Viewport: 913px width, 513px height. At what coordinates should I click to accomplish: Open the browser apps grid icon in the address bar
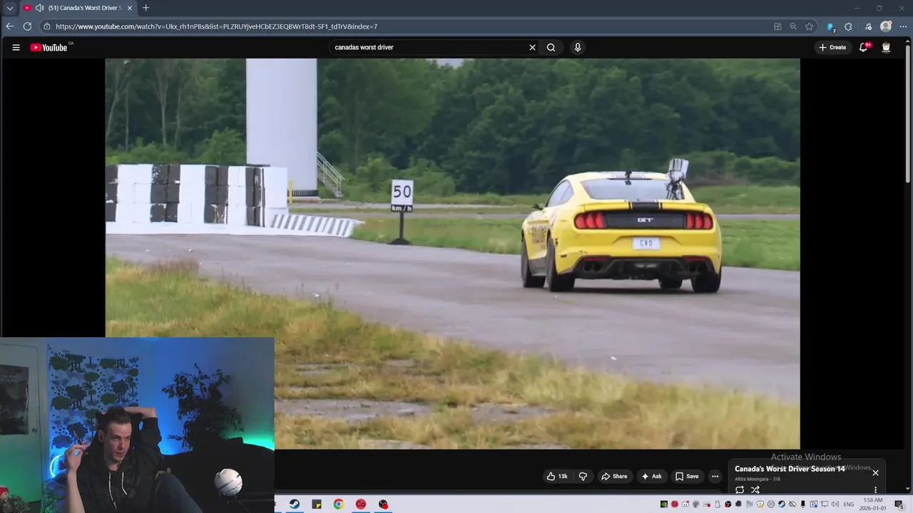[777, 26]
